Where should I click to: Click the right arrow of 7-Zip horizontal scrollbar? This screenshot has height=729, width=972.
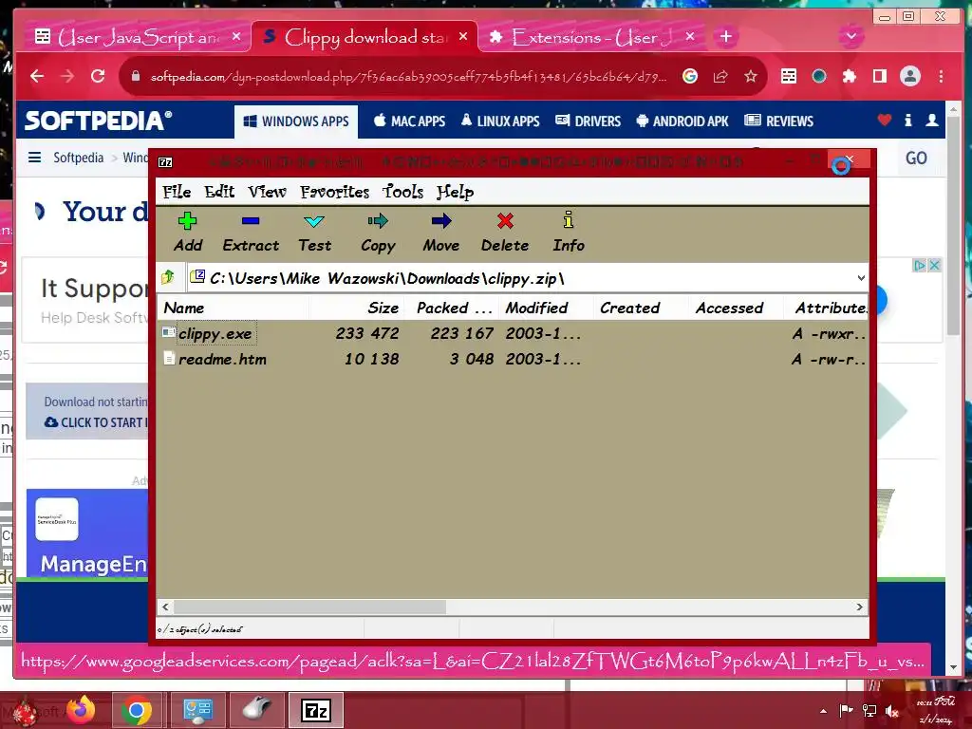click(860, 607)
